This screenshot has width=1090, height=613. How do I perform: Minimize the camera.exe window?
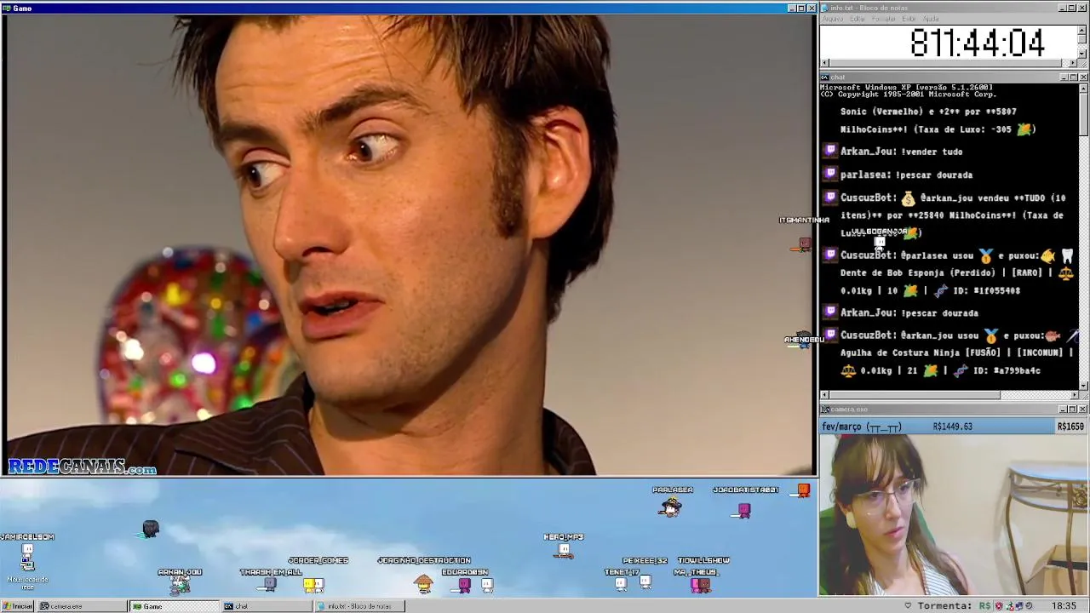pos(1064,410)
